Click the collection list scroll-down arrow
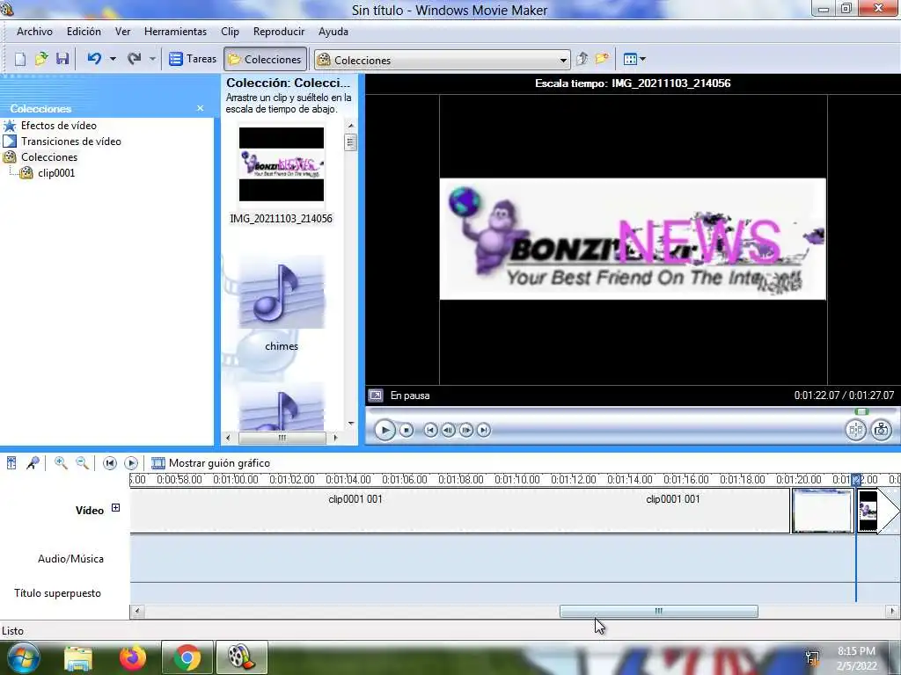Screen dimensions: 901x675 click(x=351, y=424)
